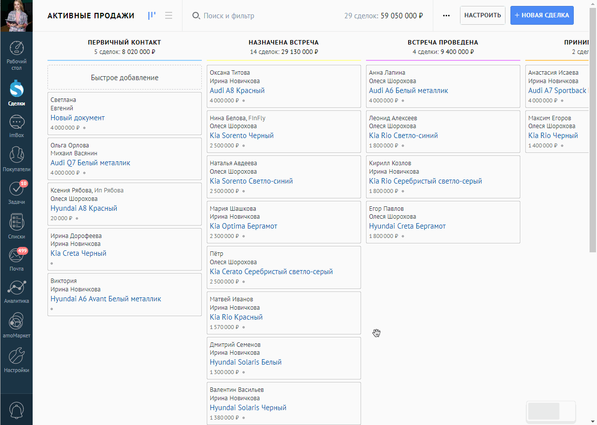The width and height of the screenshot is (597, 425).
Task: Click contact name Мария Шашкова
Action: tap(232, 209)
